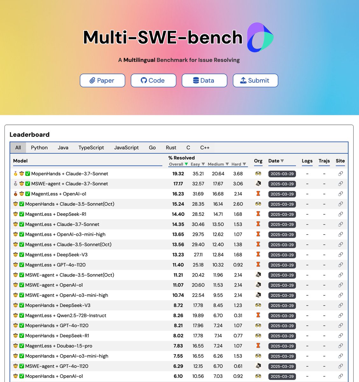Click the Multi-SWE-bench logo icon
The height and width of the screenshot is (382, 359).
coord(260,37)
